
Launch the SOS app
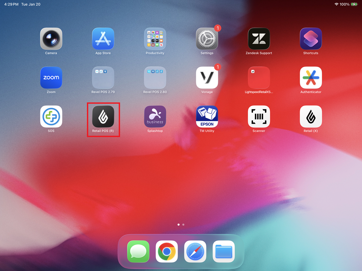(x=51, y=116)
